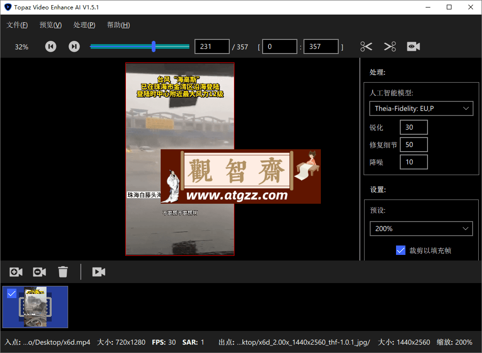Click the 修复细节 value field showing 50
The height and width of the screenshot is (353, 482).
click(414, 145)
